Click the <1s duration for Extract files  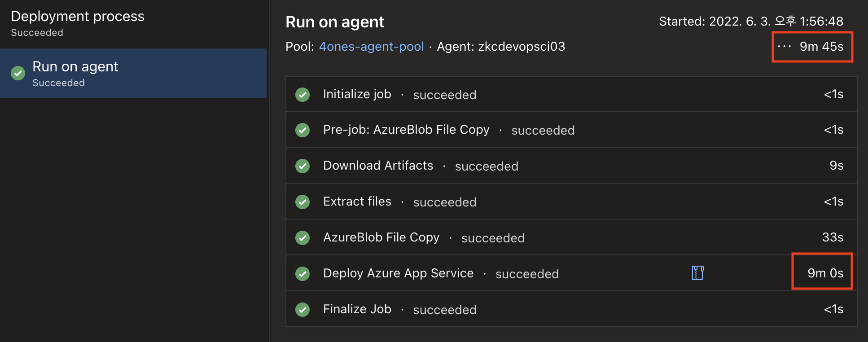[x=833, y=202]
